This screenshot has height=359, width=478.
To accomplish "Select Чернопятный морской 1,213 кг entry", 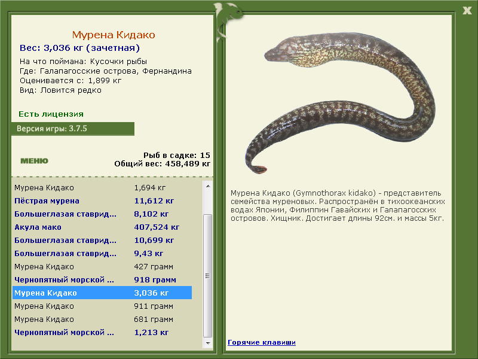I will [102, 332].
